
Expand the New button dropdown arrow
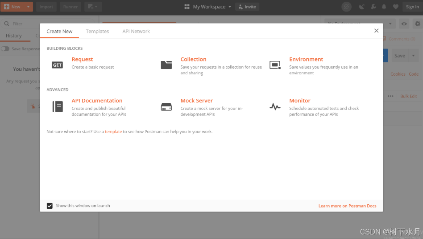coord(28,7)
